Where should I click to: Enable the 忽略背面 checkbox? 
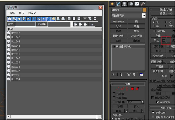pos(114,98)
